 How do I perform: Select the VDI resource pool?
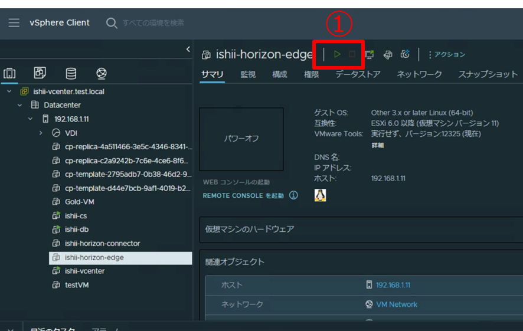pyautogui.click(x=71, y=133)
